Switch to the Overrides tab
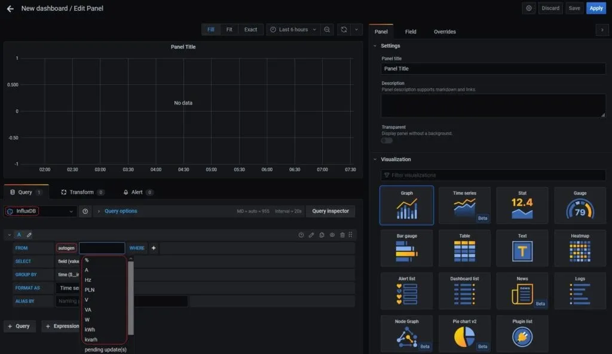 pos(445,32)
